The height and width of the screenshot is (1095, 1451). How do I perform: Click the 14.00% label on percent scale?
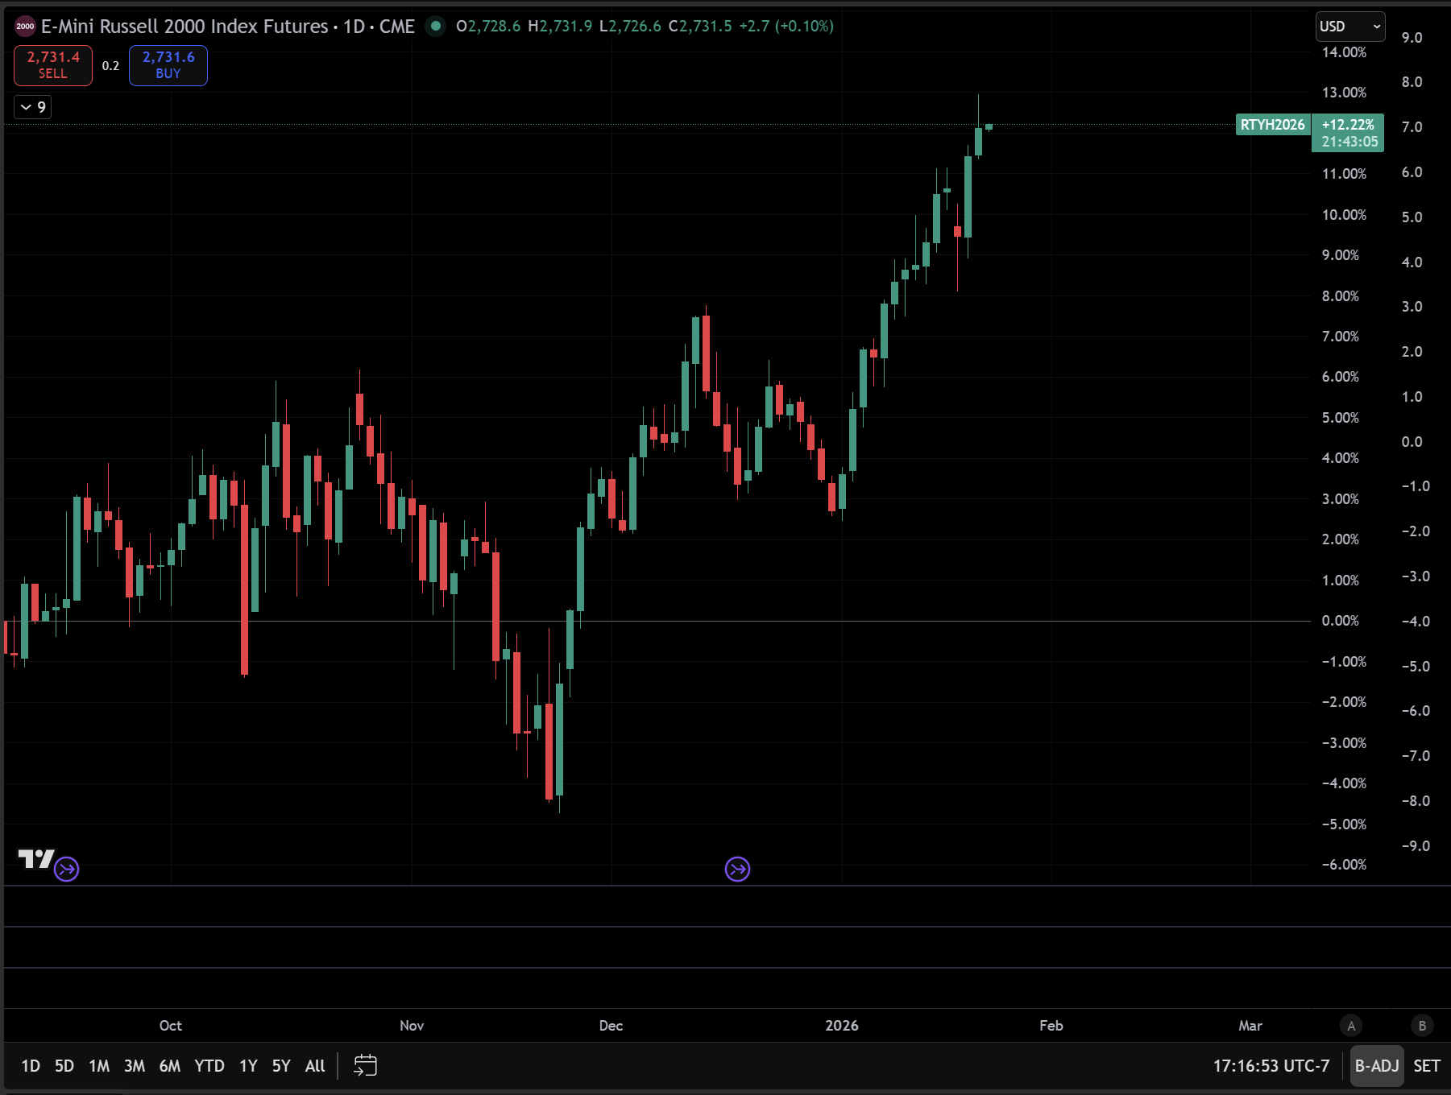tap(1344, 52)
